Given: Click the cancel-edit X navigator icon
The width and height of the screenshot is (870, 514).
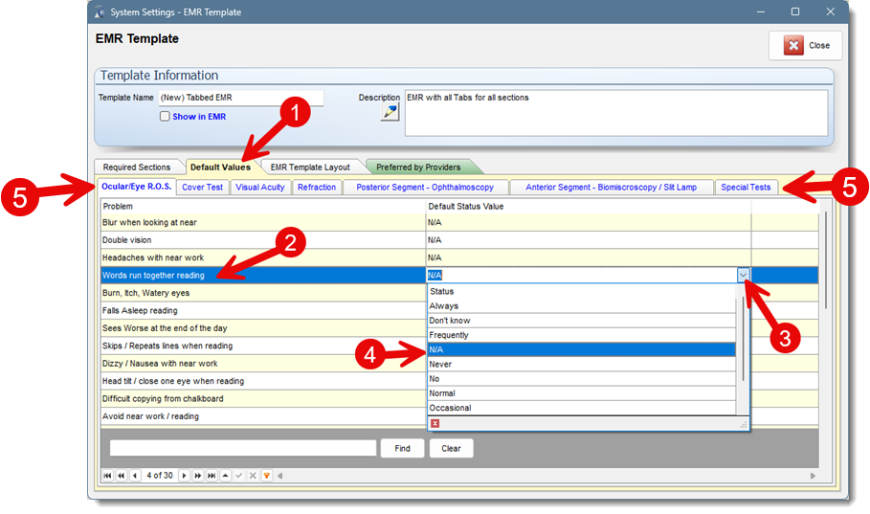Looking at the screenshot, I should (253, 476).
